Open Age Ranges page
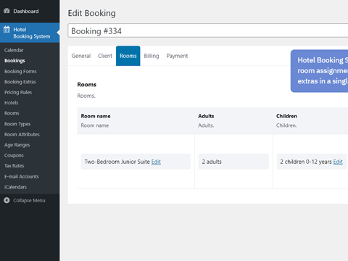Viewport: 348px width, 261px height. point(17,145)
